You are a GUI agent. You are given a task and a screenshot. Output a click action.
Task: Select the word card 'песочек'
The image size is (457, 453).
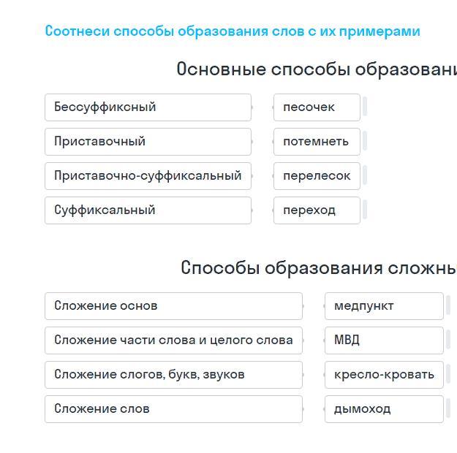point(317,107)
